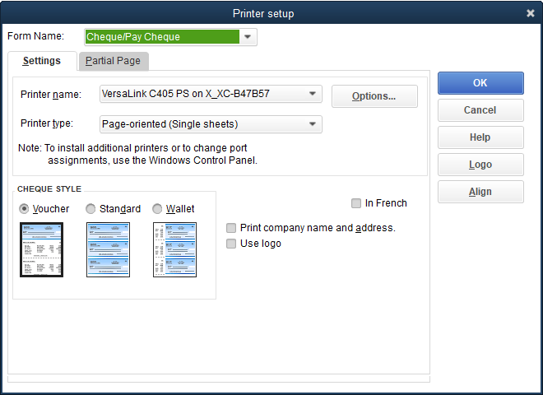Click the Voucher cheque style preview image

pos(41,249)
